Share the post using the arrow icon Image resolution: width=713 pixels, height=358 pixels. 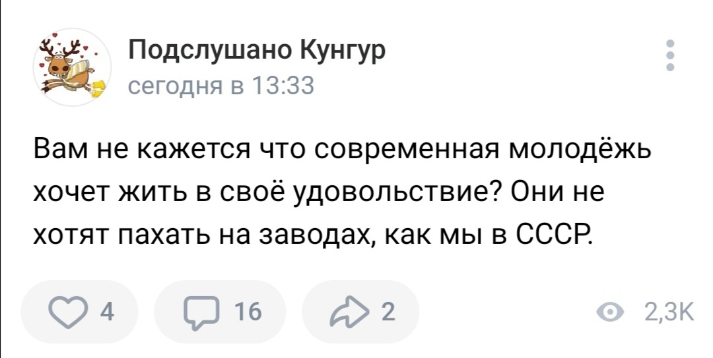point(355,311)
